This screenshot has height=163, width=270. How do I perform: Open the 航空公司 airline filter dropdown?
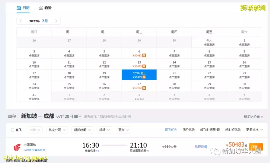pos(57,130)
